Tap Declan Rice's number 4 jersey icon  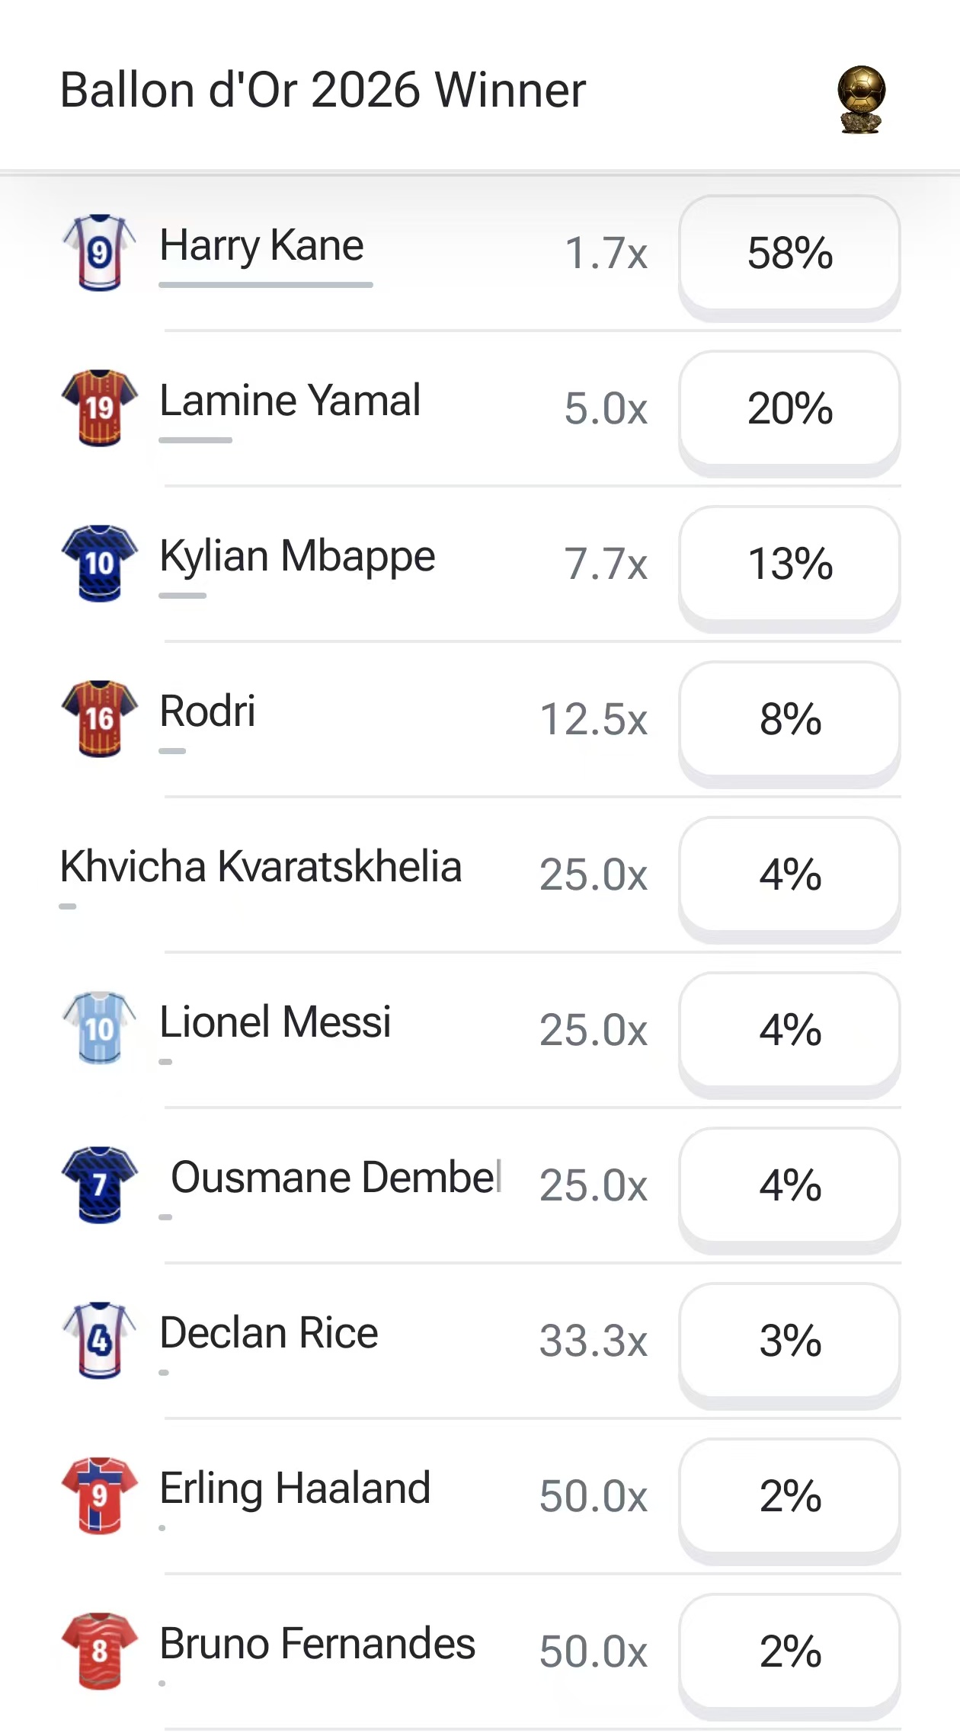(99, 1340)
